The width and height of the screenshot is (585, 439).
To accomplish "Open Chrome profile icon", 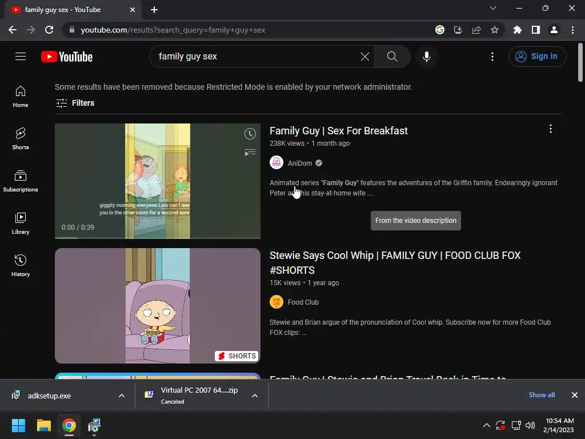I will pos(554,30).
